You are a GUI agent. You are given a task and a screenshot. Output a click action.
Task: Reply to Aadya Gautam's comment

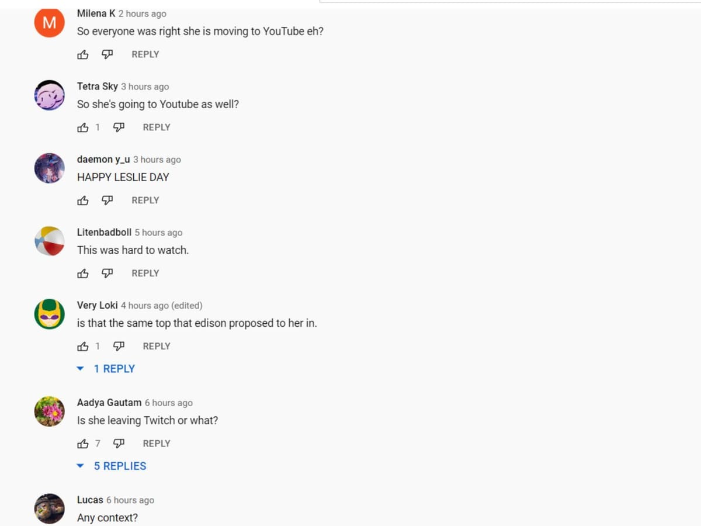(x=157, y=444)
